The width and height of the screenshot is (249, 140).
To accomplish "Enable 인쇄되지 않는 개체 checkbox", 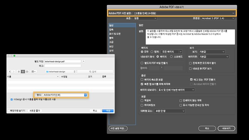I will 181,100.
